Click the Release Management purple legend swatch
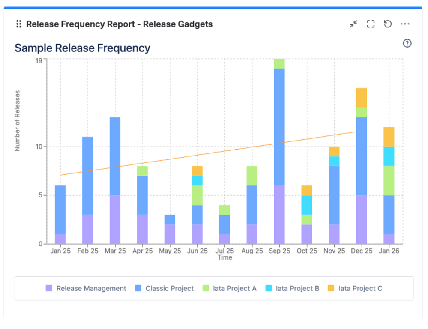 (48, 288)
